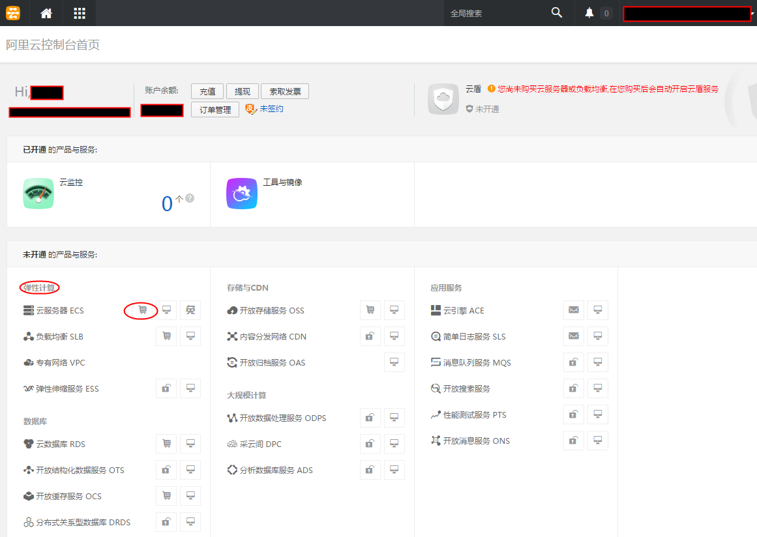757x537 pixels.
Task: Click the search magnifier icon
Action: coord(556,13)
